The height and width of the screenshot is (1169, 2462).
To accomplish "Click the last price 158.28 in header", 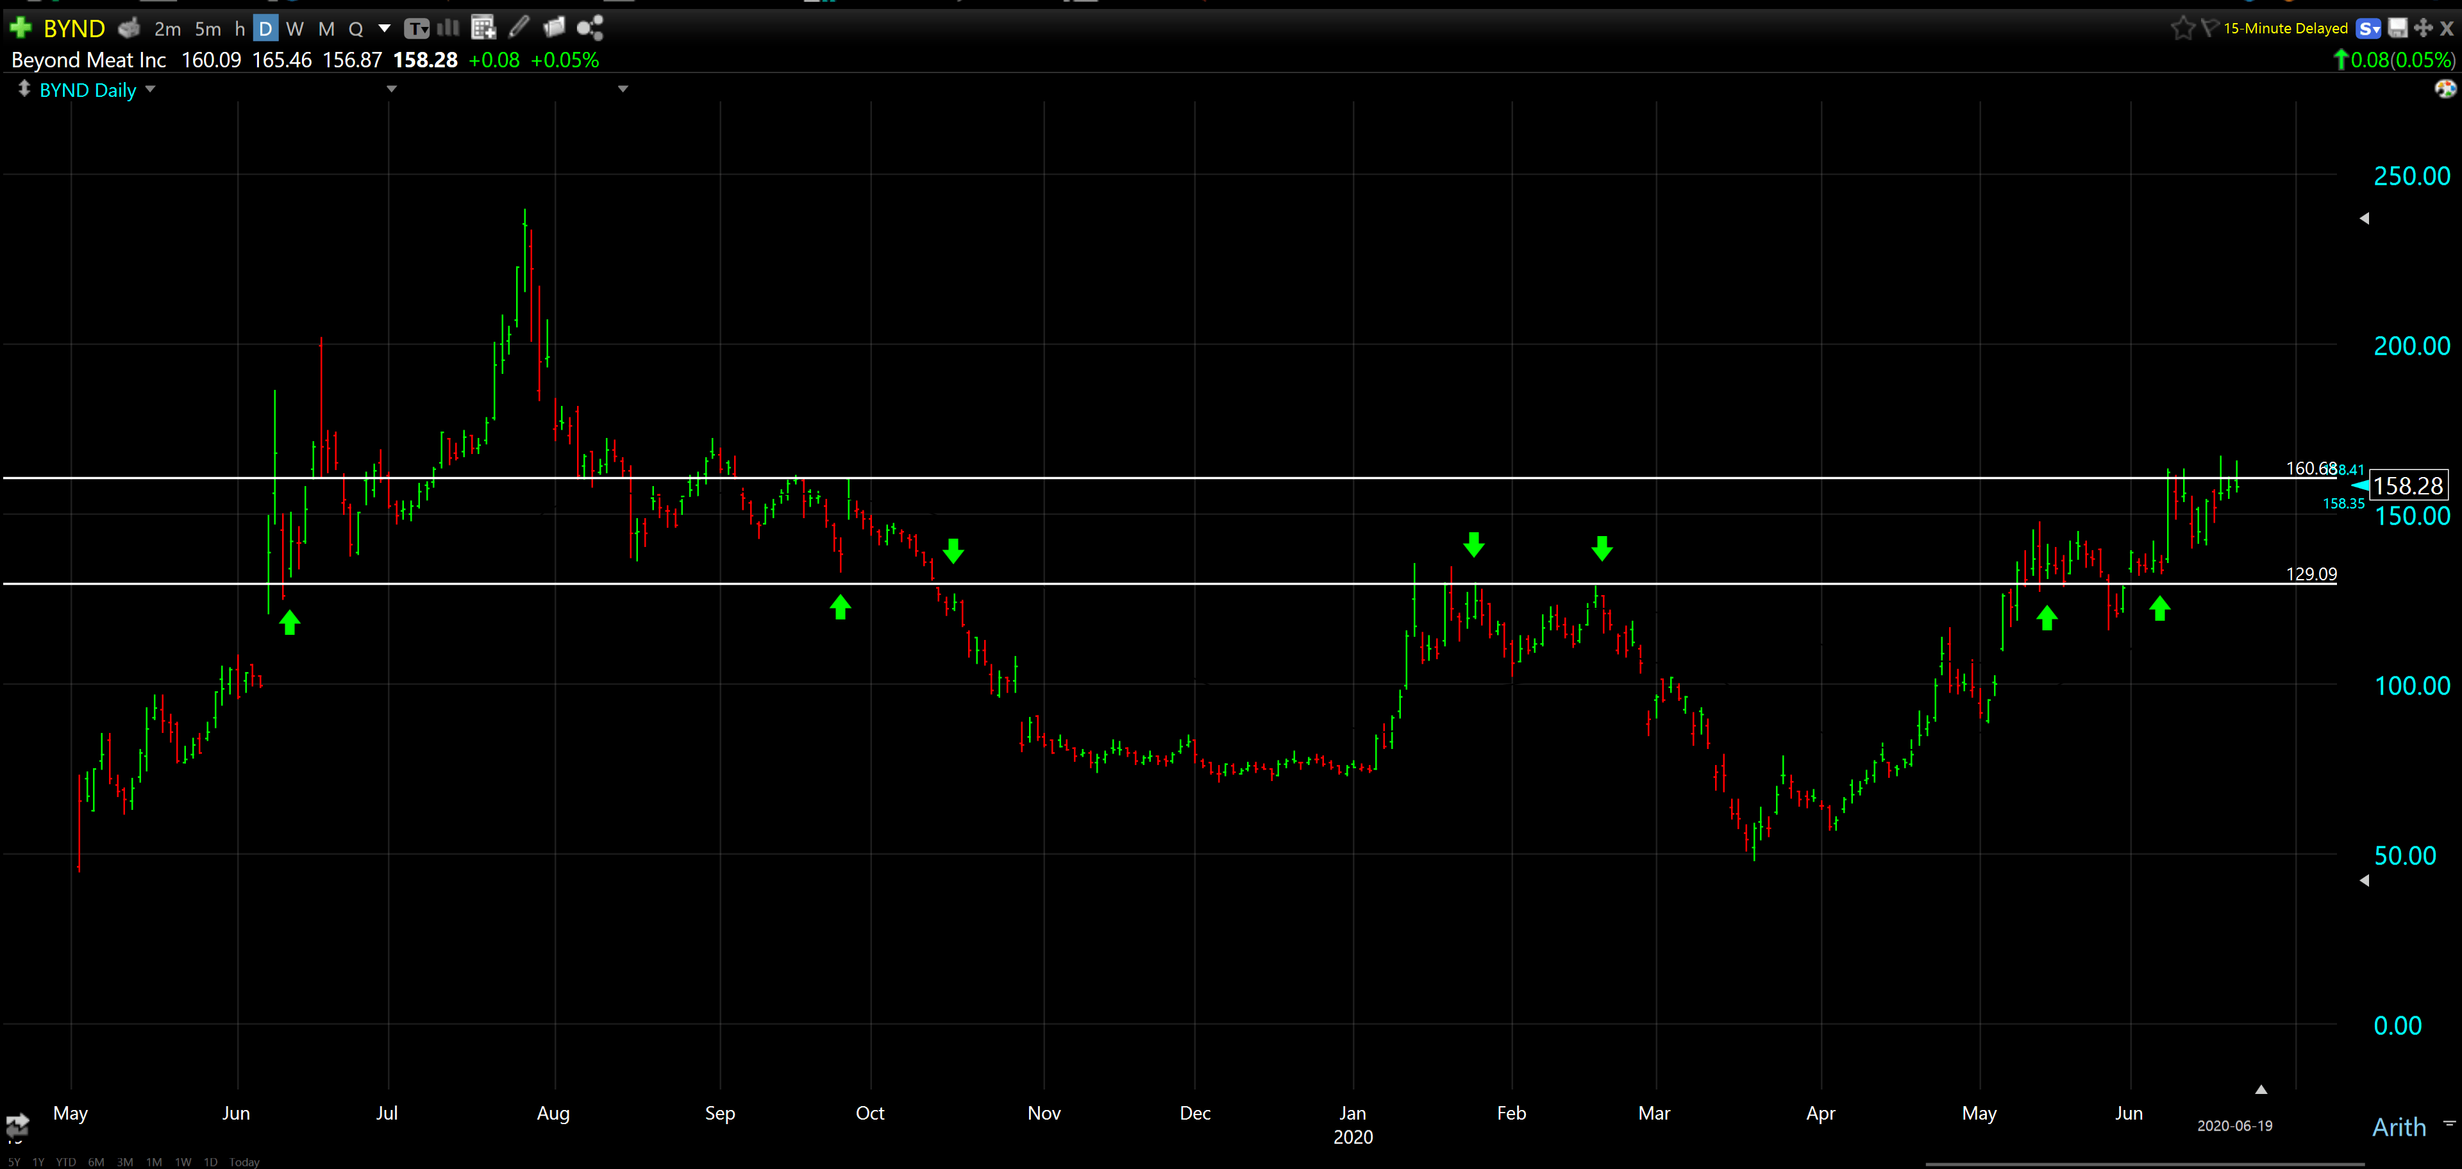I will (x=425, y=60).
